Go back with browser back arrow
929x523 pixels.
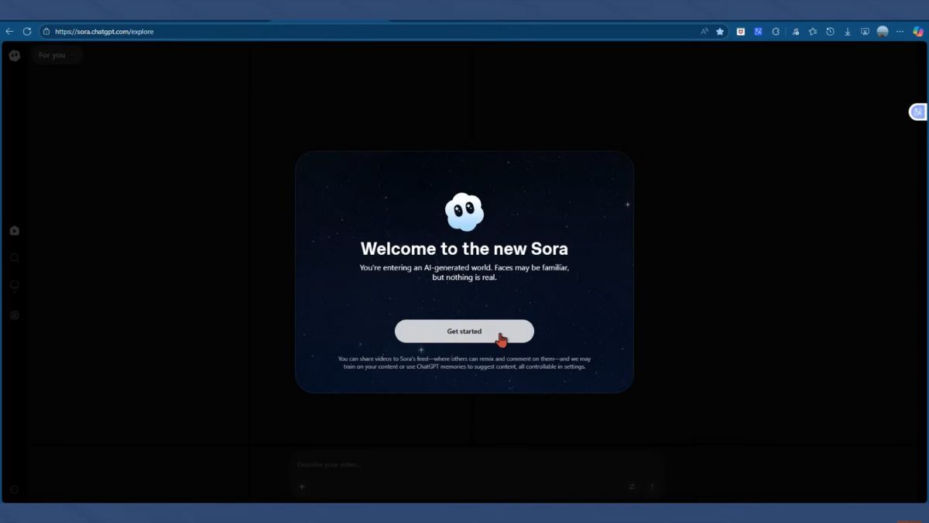click(x=9, y=32)
